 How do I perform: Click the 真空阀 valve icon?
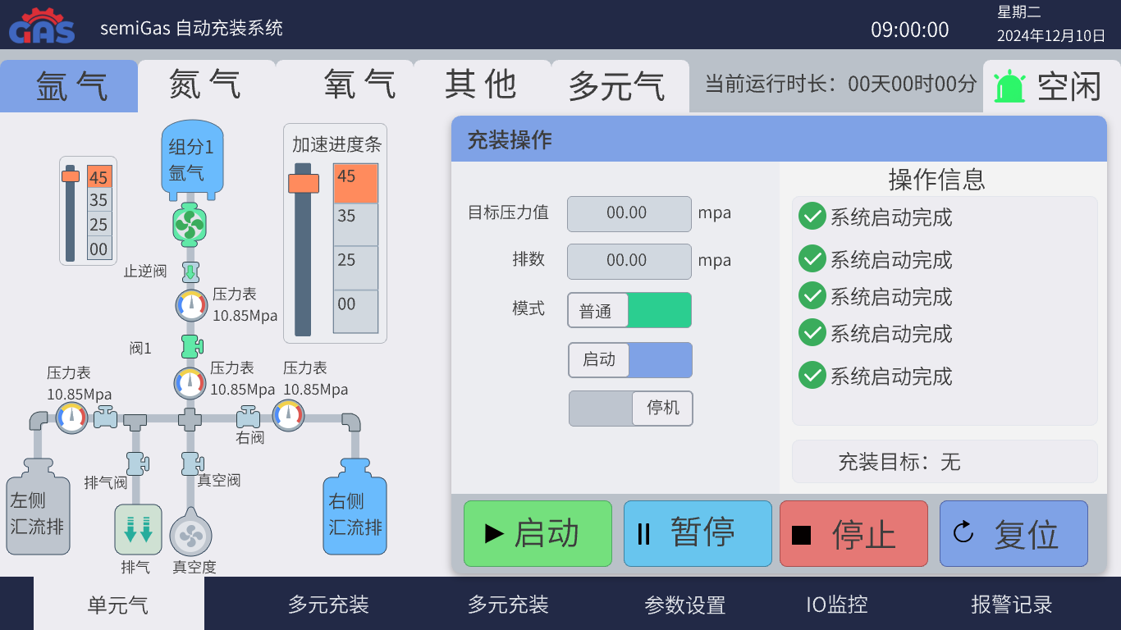tap(191, 463)
